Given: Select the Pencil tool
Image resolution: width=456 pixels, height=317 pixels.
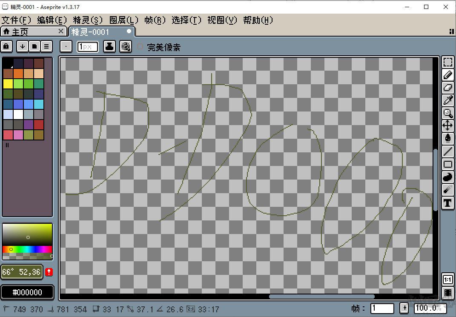Looking at the screenshot, I should point(447,75).
